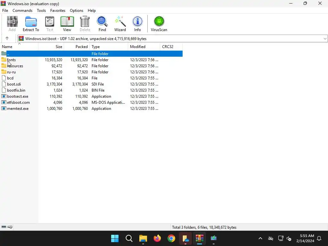Select the 'resources' folder name

click(15, 66)
